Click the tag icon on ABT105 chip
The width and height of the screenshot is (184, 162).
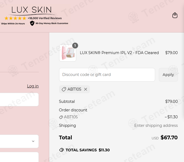coord(64,89)
